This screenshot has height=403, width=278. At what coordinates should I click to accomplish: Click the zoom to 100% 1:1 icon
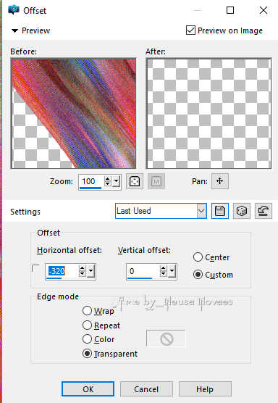(x=156, y=181)
